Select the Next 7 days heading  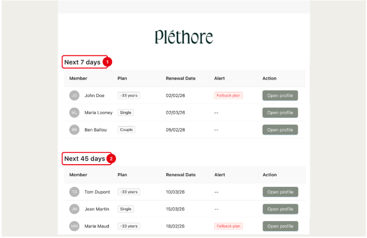(82, 62)
